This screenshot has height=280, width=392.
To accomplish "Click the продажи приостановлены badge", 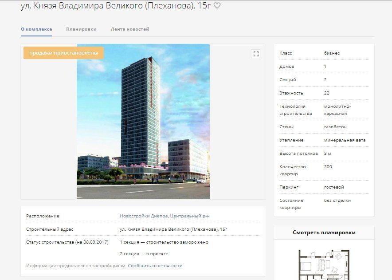I will coord(63,53).
